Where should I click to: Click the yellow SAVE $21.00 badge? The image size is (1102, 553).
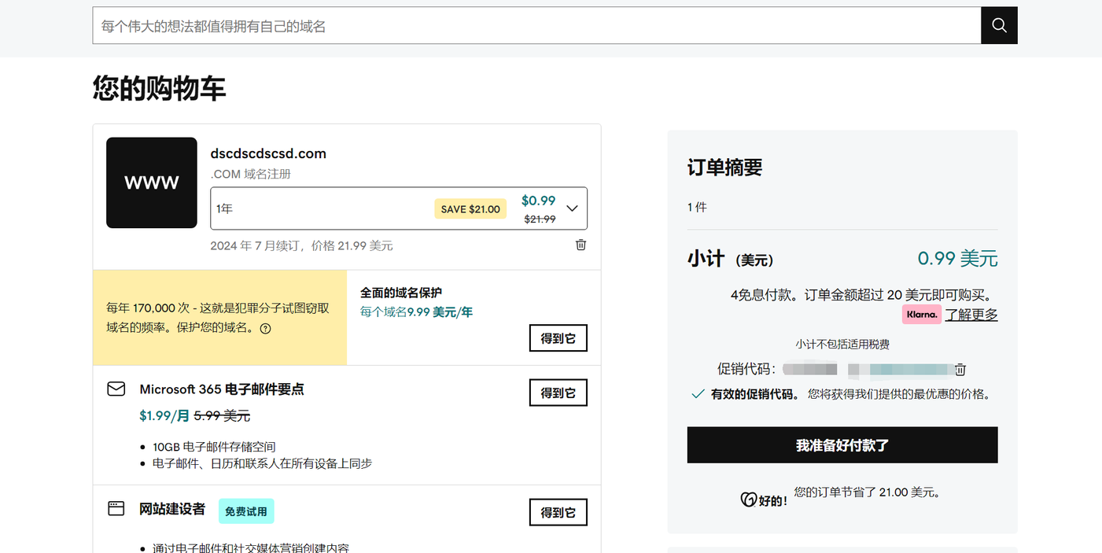(470, 209)
